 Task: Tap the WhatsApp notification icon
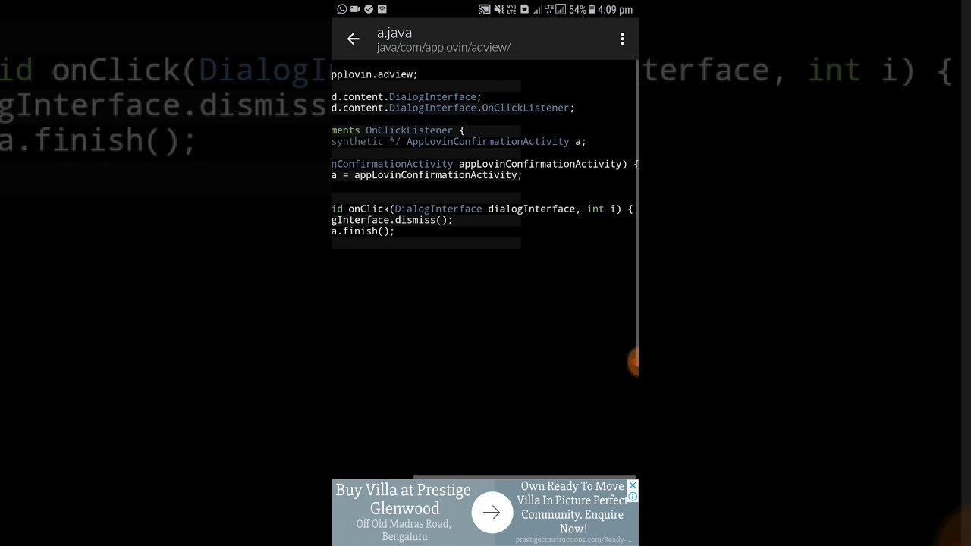(342, 9)
